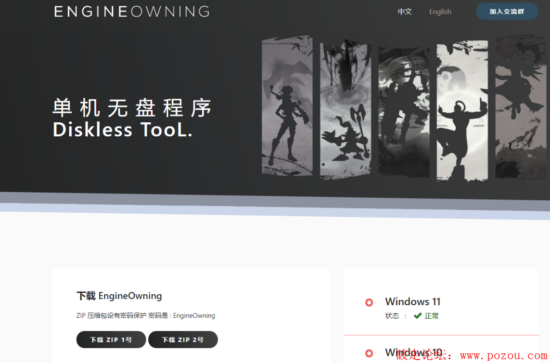Open the white monk silhouette banner

click(462, 111)
